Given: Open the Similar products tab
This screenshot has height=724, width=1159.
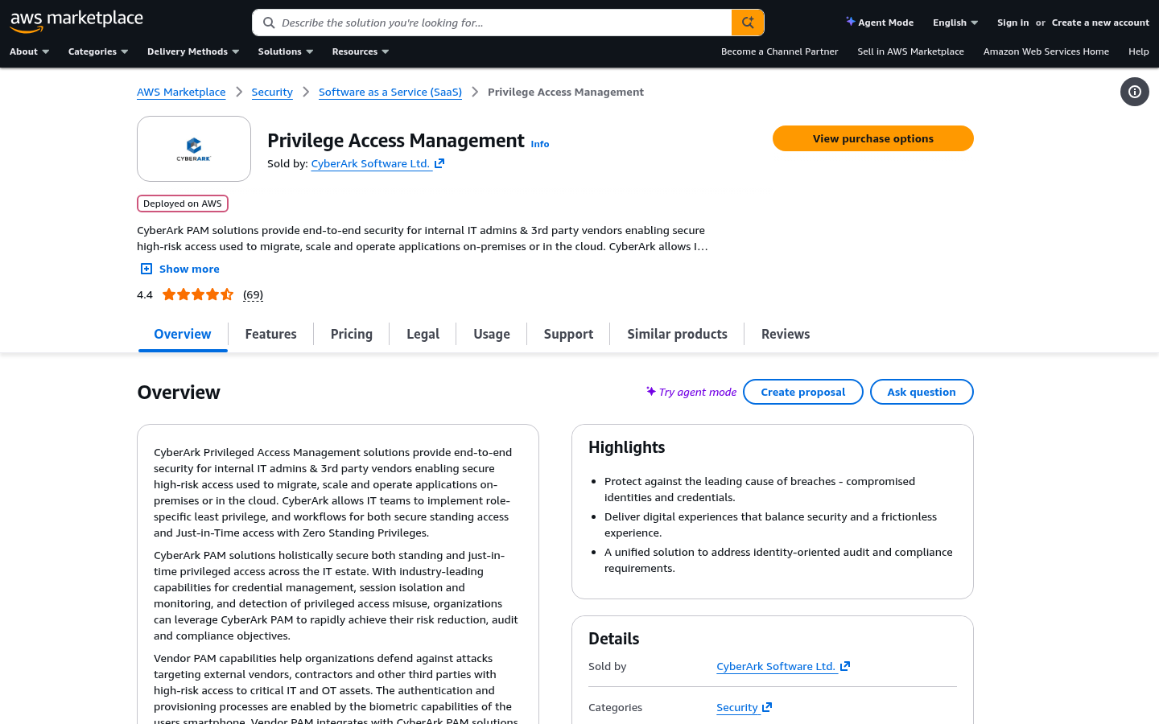Looking at the screenshot, I should tap(678, 334).
